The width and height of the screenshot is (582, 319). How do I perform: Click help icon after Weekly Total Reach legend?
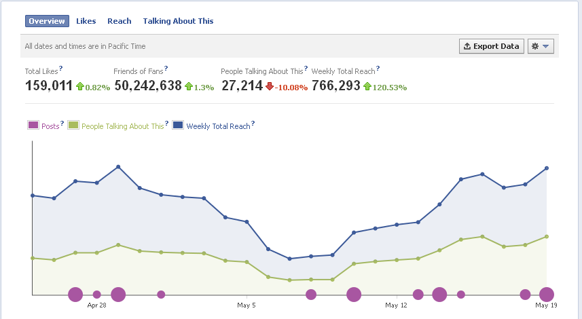pos(253,123)
